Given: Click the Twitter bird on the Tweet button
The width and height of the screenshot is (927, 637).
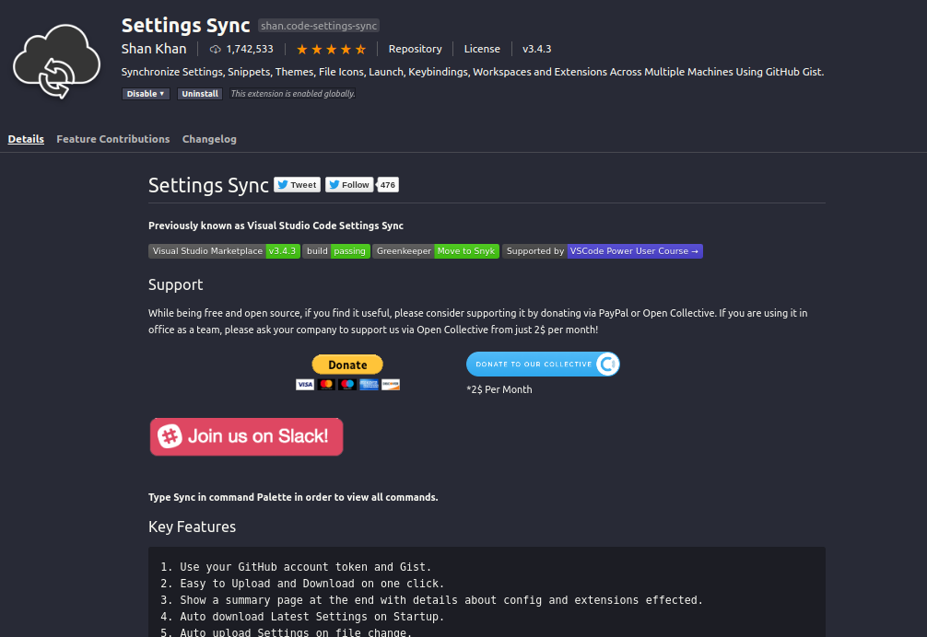Looking at the screenshot, I should point(283,184).
